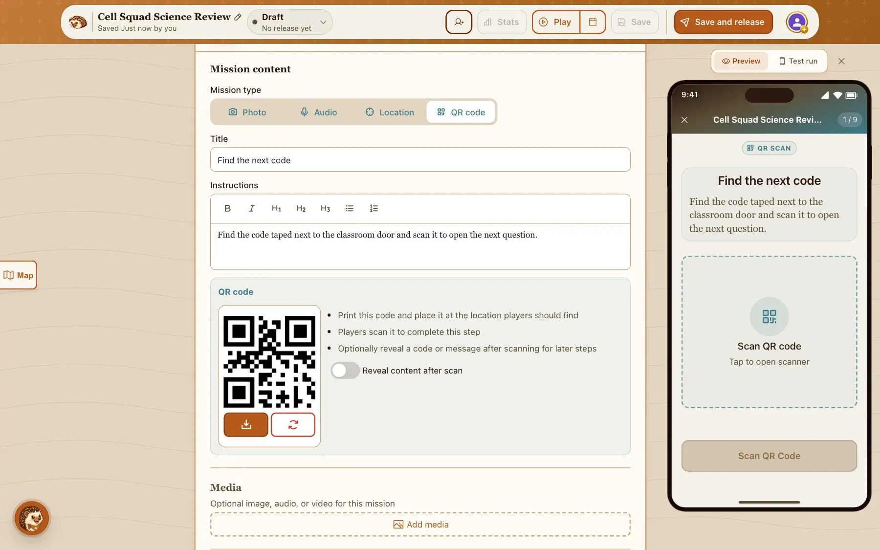Image resolution: width=880 pixels, height=550 pixels.
Task: Click into the mission Title field
Action: coord(420,160)
